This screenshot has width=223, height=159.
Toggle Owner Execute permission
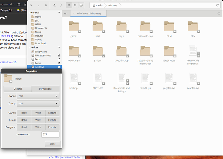(52, 113)
